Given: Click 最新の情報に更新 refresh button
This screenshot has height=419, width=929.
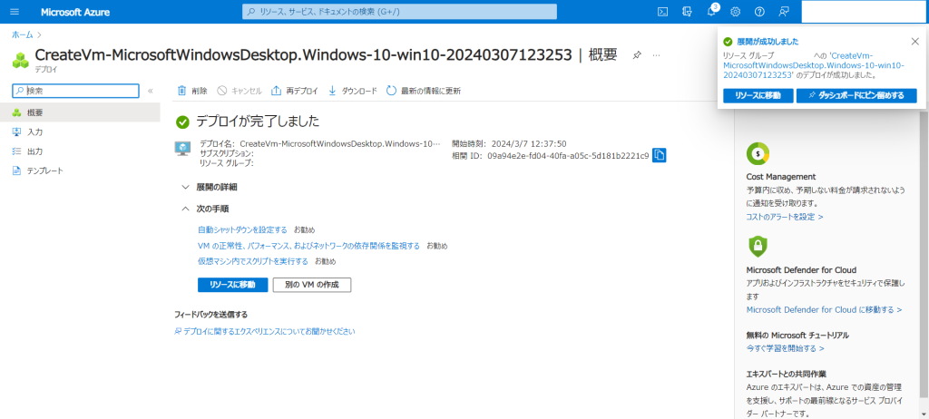Looking at the screenshot, I should (x=424, y=91).
